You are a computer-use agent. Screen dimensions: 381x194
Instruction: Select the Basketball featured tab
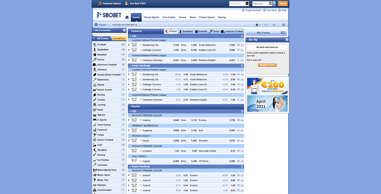[186, 31]
